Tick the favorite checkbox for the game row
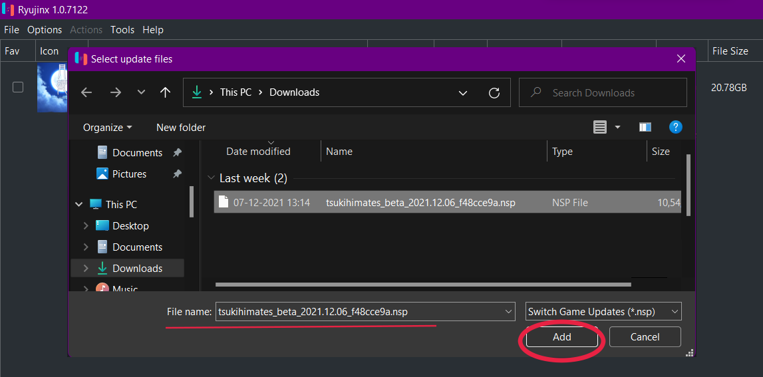Image resolution: width=763 pixels, height=377 pixels. (x=18, y=87)
